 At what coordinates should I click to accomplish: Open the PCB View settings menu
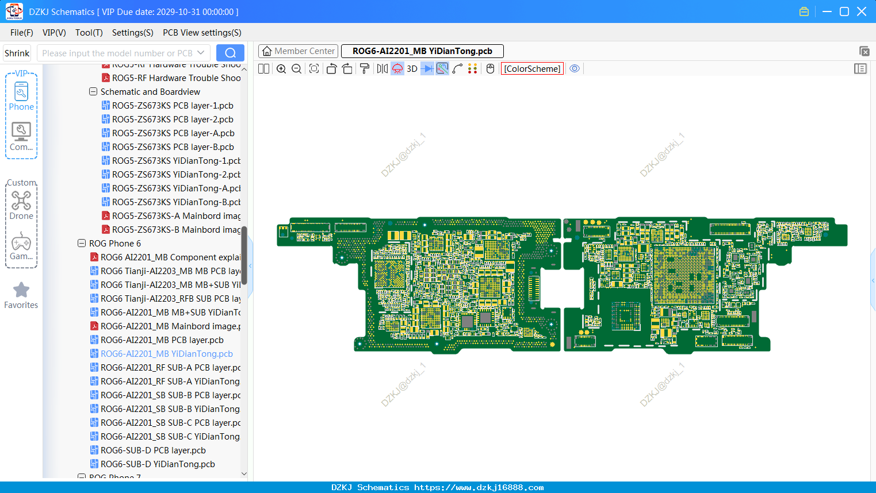pos(202,33)
